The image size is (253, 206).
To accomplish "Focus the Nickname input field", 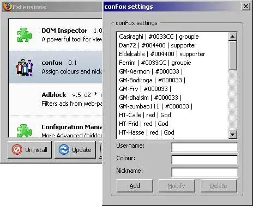I will point(204,172).
